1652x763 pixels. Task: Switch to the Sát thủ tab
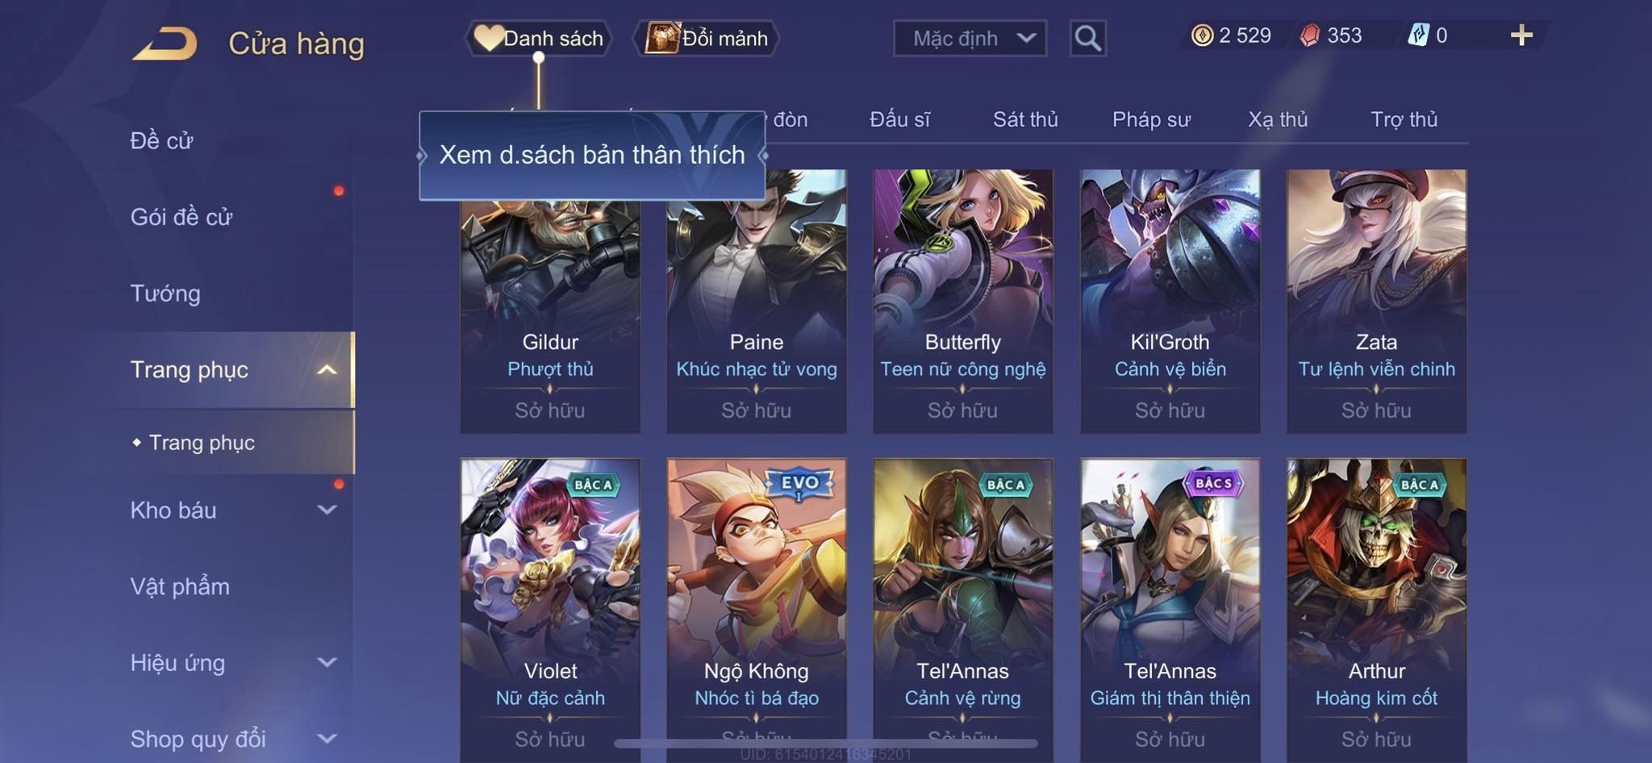1024,119
